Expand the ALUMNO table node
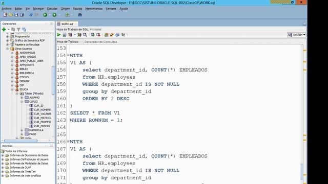This screenshot has height=184, width=328. pos(22,98)
